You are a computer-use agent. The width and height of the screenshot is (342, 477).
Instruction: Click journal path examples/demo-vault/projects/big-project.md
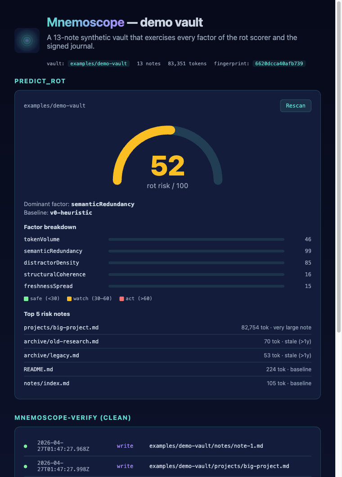(x=220, y=466)
